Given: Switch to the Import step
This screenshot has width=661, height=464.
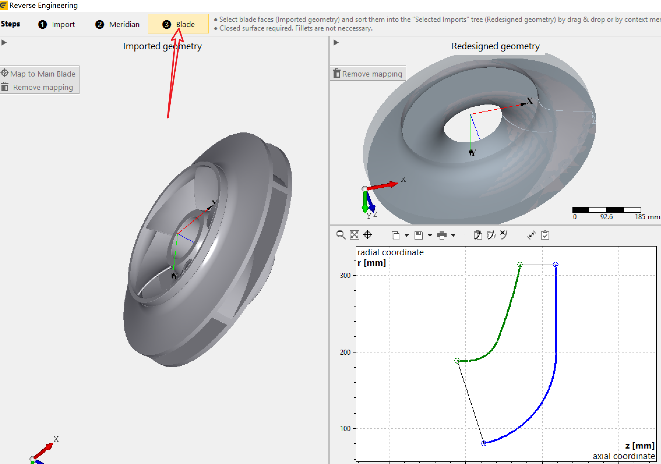Looking at the screenshot, I should tap(57, 24).
